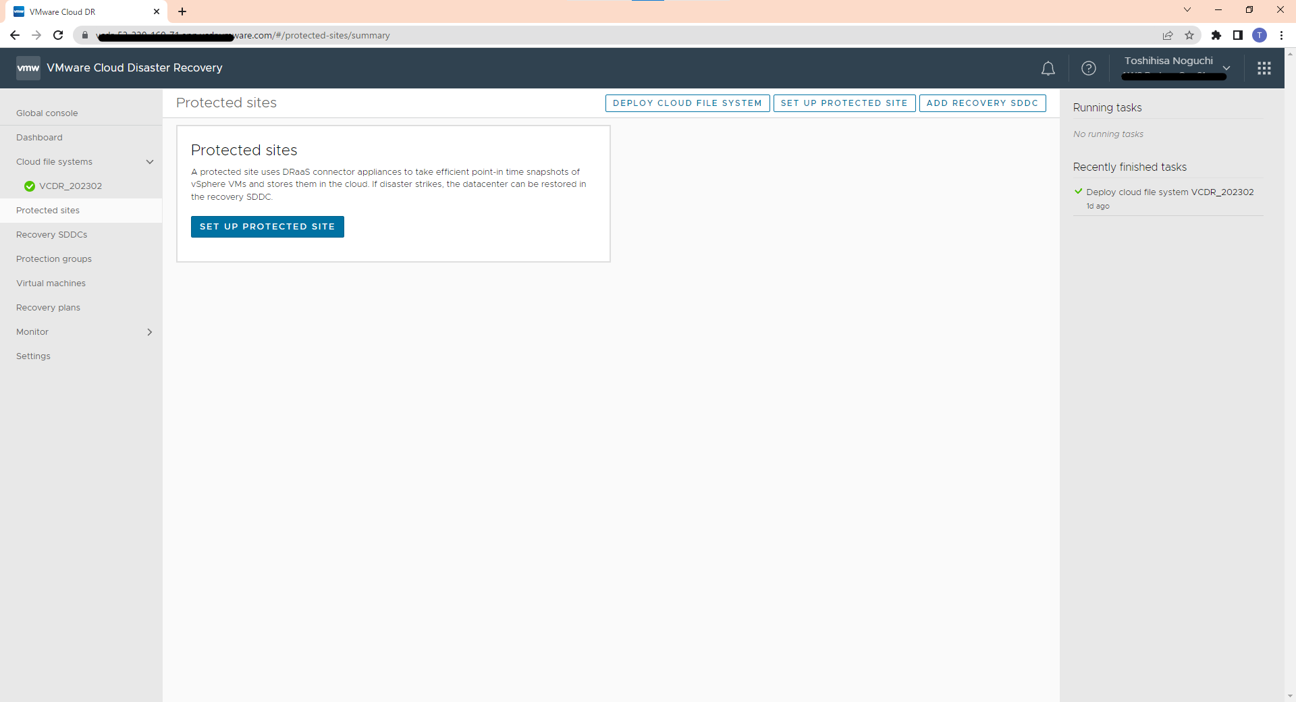
Task: Click the page vertical scrollbar
Action: (1290, 375)
